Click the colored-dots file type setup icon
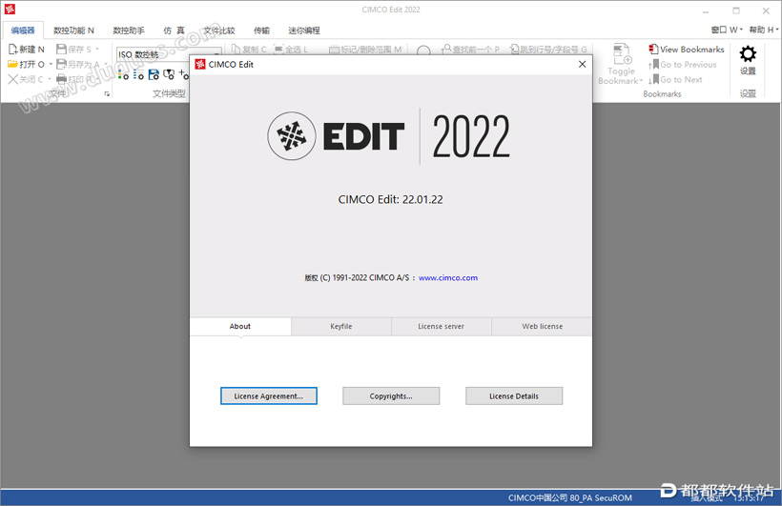The height and width of the screenshot is (506, 782). click(x=123, y=74)
